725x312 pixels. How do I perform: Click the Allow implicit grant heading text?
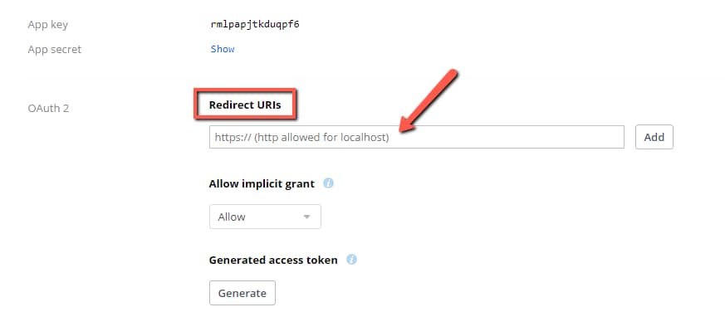(x=262, y=184)
